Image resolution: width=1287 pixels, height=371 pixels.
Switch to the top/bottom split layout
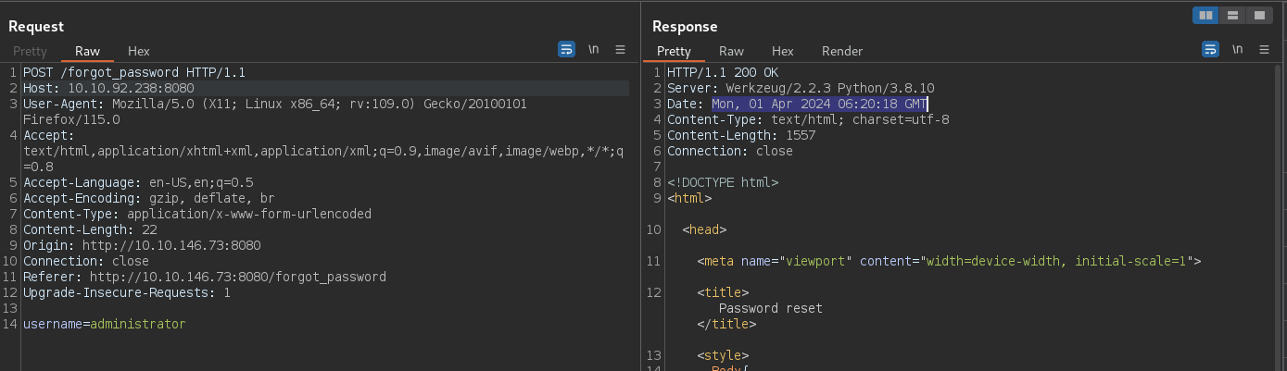point(1232,15)
